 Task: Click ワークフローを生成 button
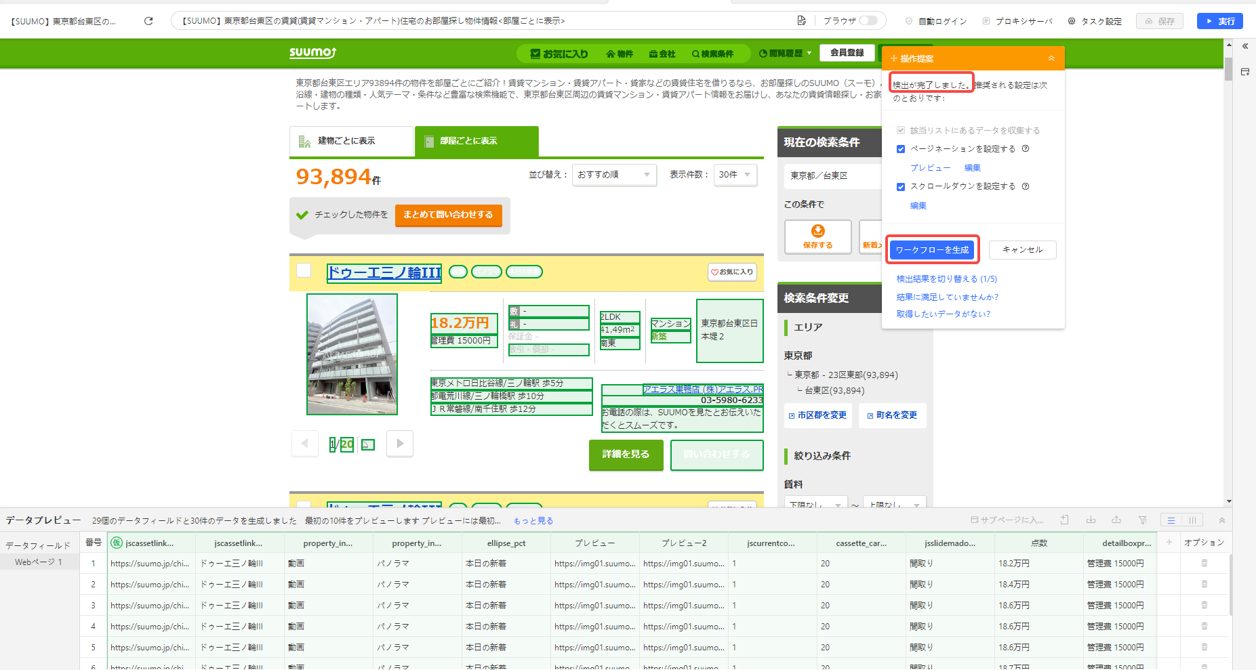click(x=932, y=250)
